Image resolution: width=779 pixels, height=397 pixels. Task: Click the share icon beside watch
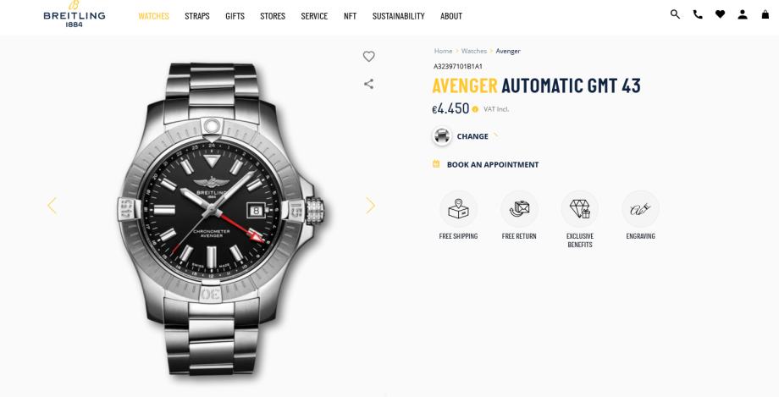[368, 84]
